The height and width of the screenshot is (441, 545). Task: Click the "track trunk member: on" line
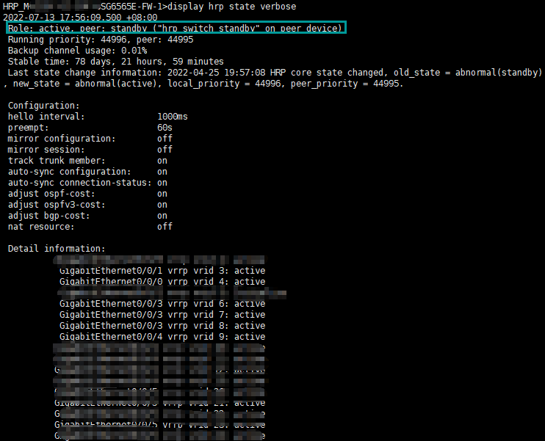(87, 161)
